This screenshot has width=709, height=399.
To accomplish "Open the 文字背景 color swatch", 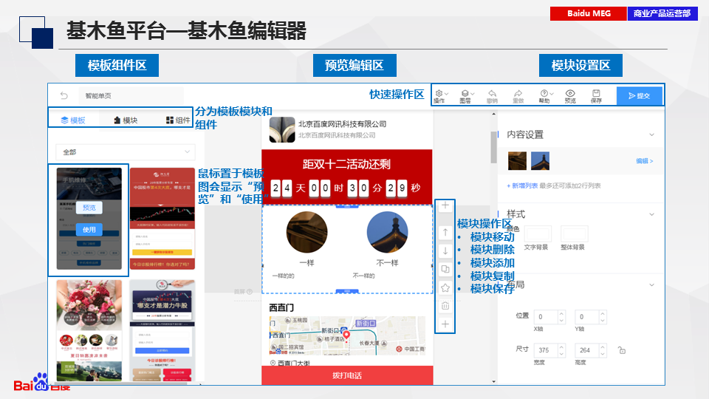I will pos(538,234).
